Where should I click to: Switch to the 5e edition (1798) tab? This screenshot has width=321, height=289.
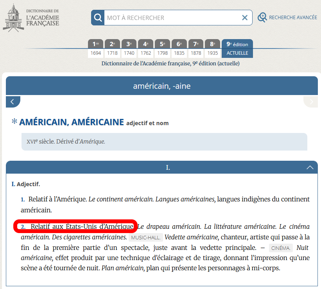[x=162, y=48]
